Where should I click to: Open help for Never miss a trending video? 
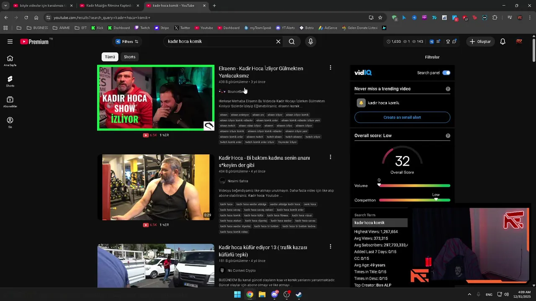pos(448,89)
